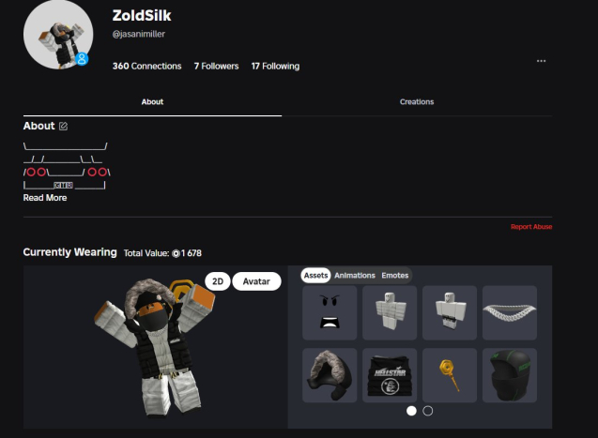Open the silver chain necklace item
Screen dimensions: 598x438
pyautogui.click(x=510, y=312)
